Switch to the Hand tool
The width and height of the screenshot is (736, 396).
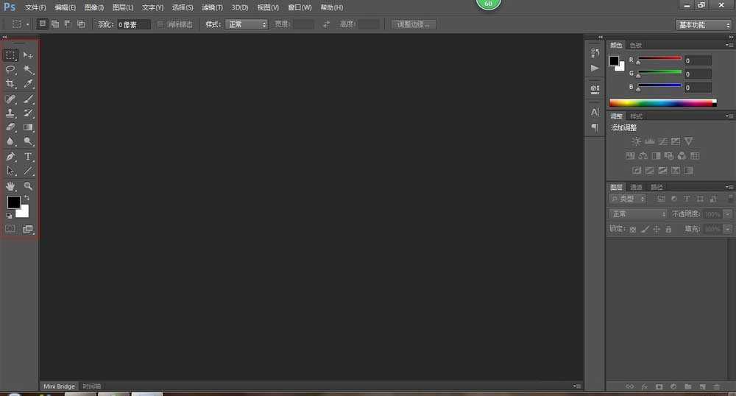point(10,186)
